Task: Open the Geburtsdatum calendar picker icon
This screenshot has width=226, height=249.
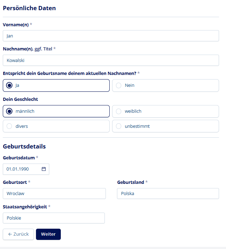Action: [44, 169]
